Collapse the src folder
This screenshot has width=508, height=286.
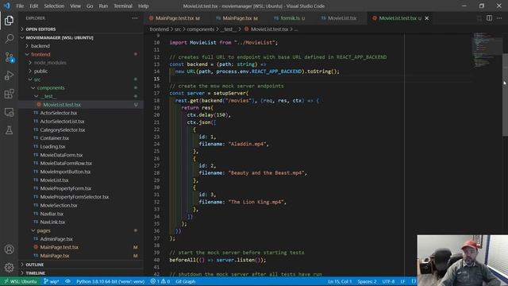[81, 79]
